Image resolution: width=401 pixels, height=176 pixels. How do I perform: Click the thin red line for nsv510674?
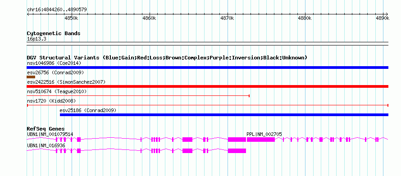(x=138, y=96)
